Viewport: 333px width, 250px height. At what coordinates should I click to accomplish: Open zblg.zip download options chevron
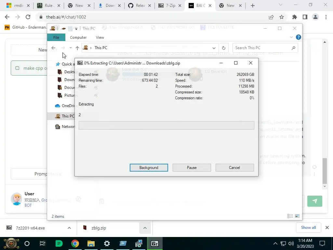coord(145,228)
